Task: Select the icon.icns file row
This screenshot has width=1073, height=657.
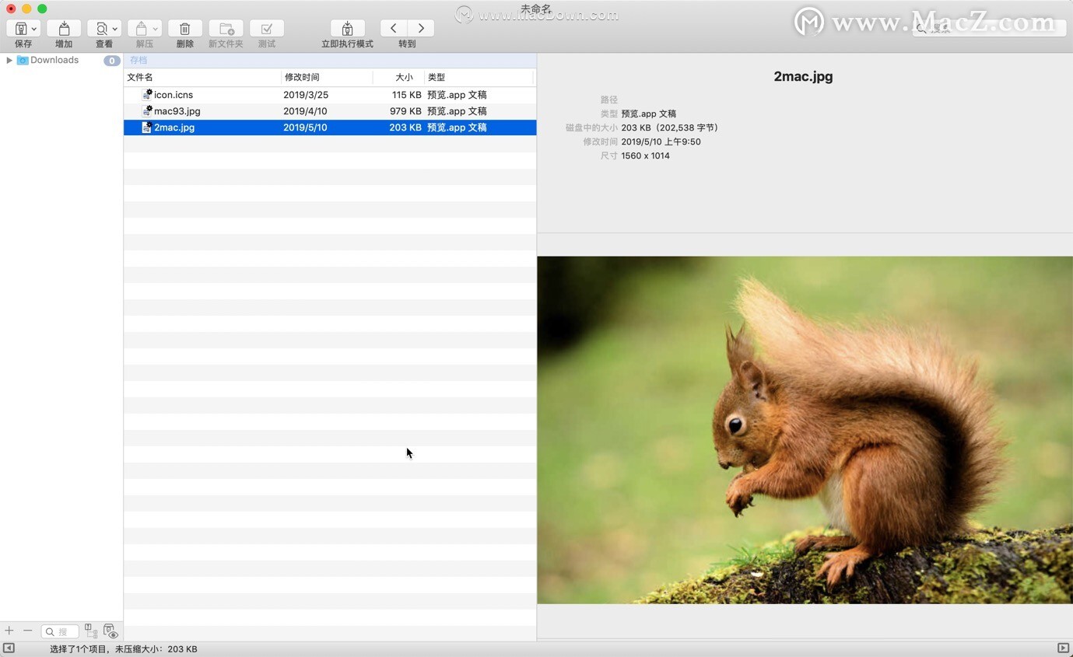Action: (330, 95)
